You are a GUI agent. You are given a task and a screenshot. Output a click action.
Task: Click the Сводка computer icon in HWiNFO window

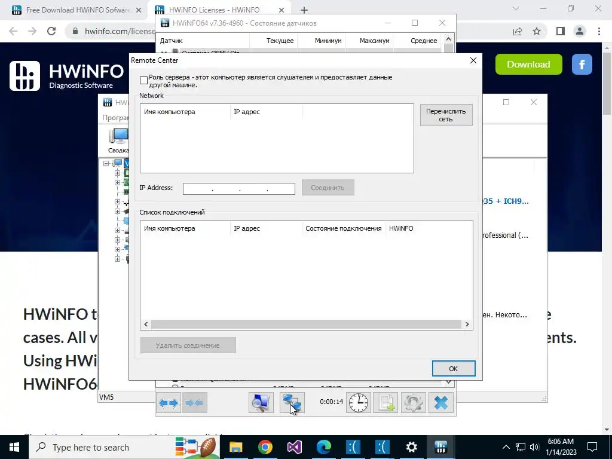point(118,140)
